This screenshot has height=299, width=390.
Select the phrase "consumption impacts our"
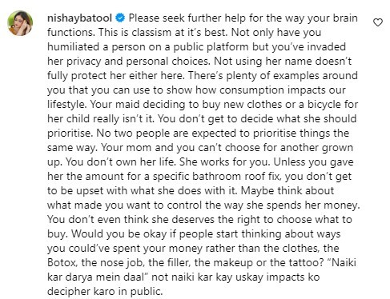point(283,90)
